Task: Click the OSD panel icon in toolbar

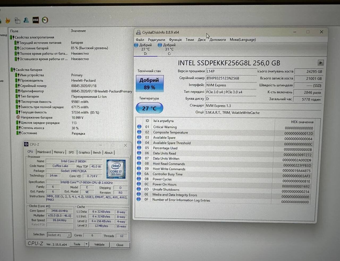Action: [36, 20]
